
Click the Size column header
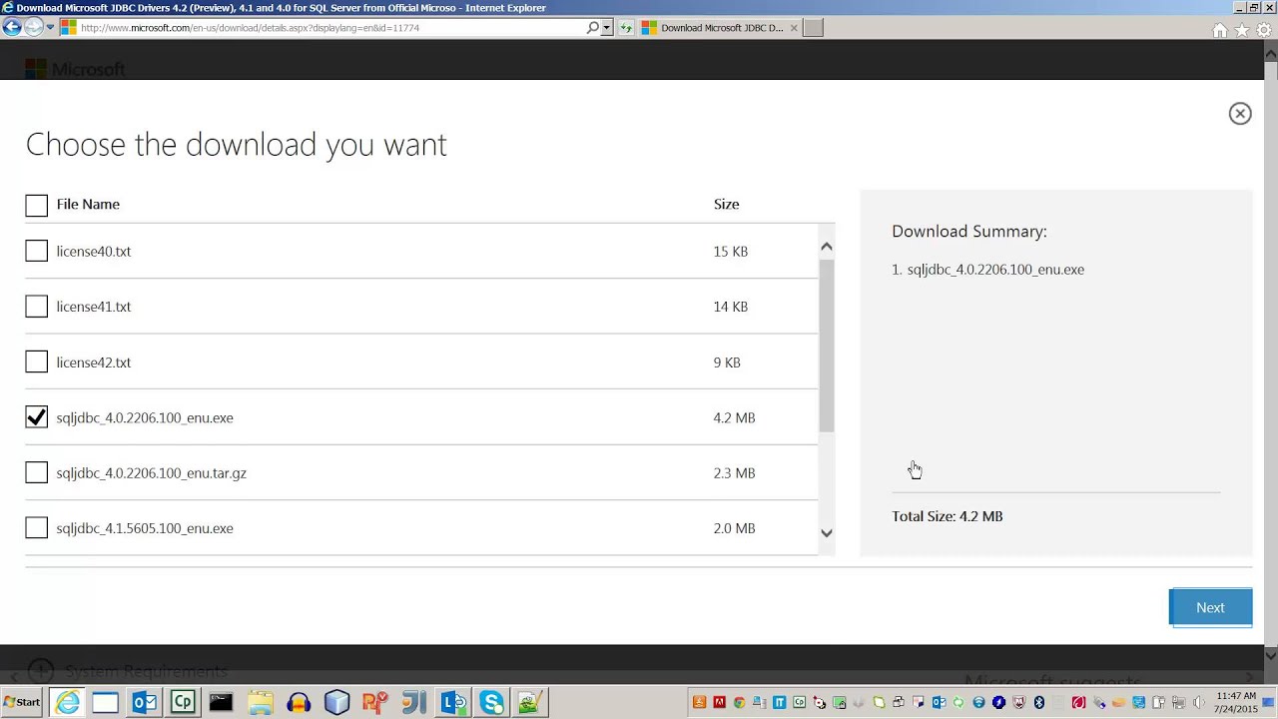[726, 204]
